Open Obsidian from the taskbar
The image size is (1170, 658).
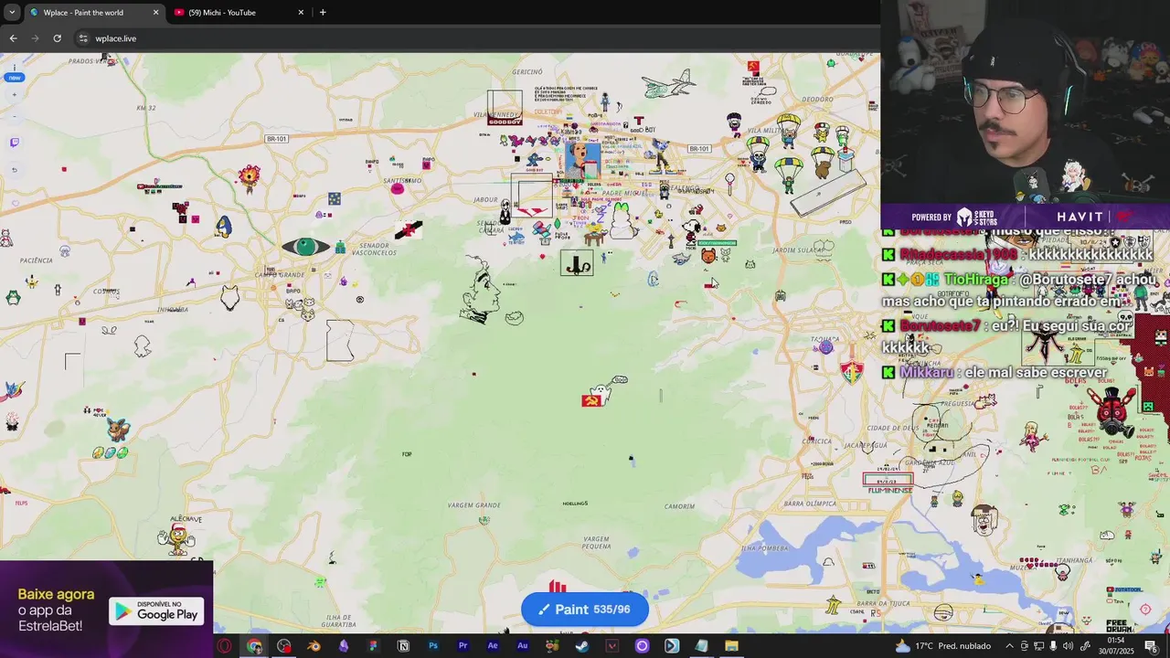[344, 646]
